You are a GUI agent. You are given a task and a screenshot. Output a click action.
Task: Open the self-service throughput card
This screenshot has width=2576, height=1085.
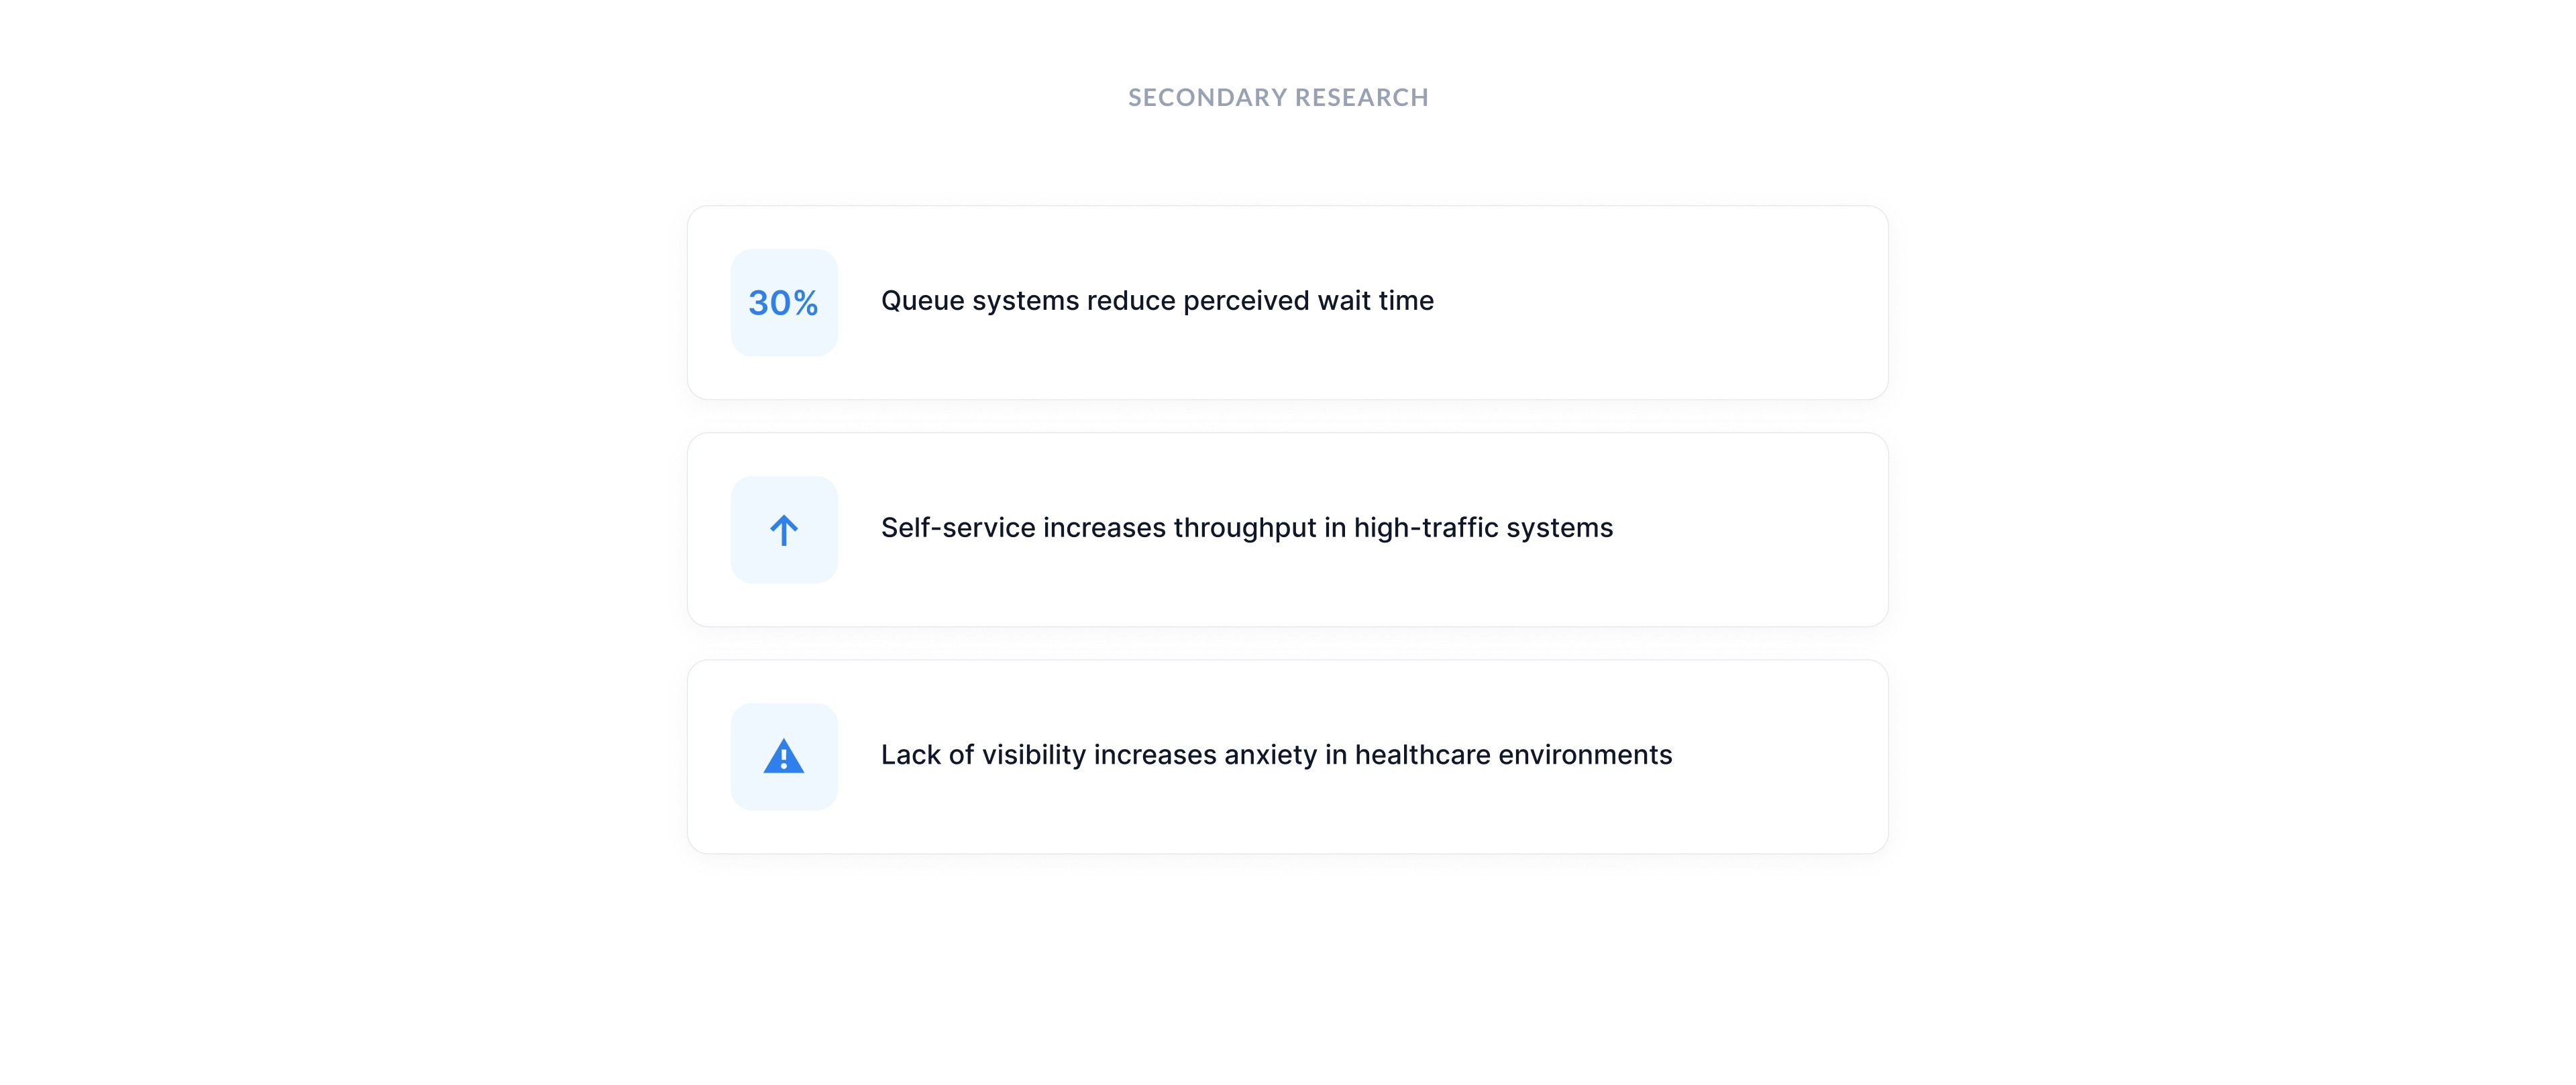pos(1288,530)
